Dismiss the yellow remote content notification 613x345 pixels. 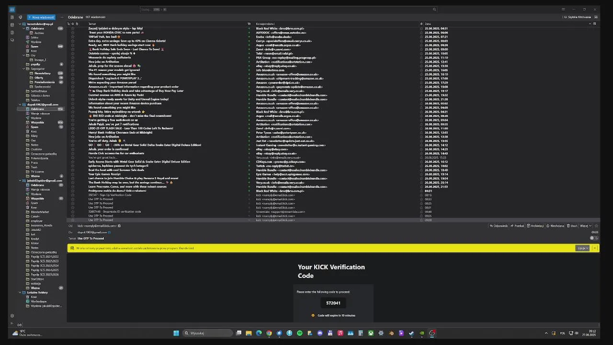595,248
